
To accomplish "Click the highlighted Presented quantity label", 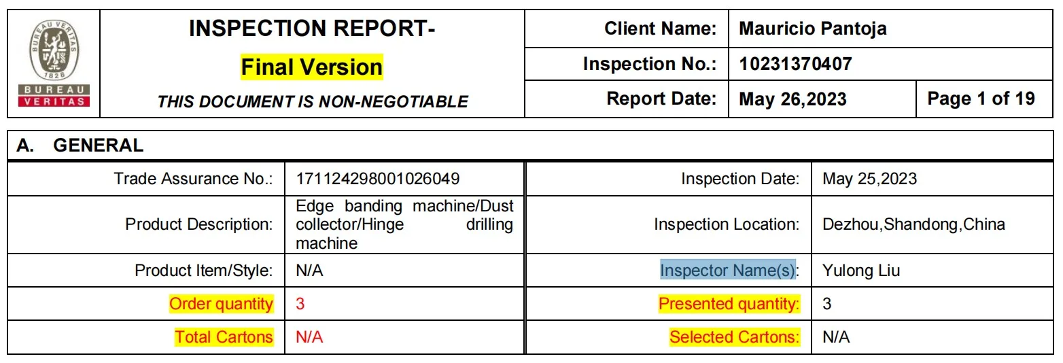I will [x=729, y=304].
